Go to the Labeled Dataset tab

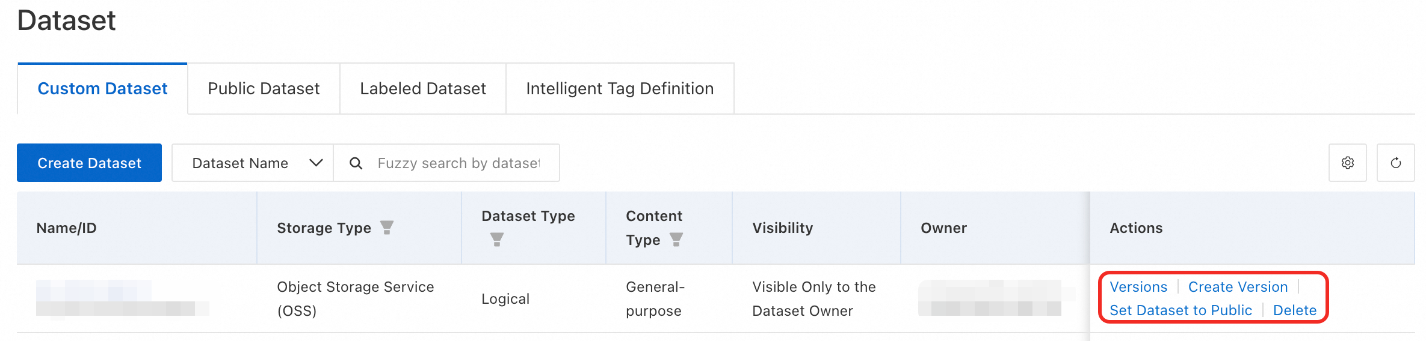pyautogui.click(x=422, y=89)
